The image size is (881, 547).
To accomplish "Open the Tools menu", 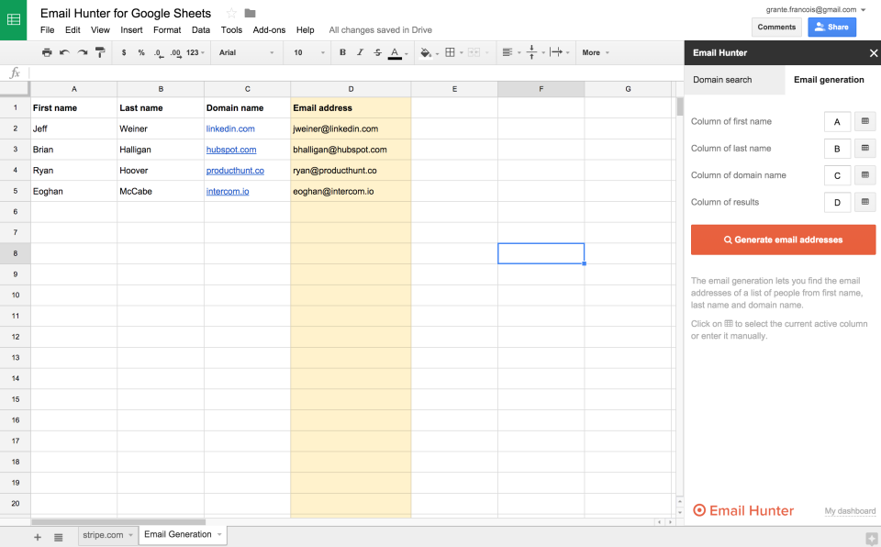I will pyautogui.click(x=231, y=29).
